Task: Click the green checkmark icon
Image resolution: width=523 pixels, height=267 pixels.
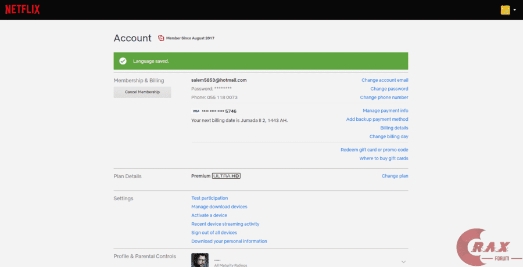Action: [x=123, y=61]
